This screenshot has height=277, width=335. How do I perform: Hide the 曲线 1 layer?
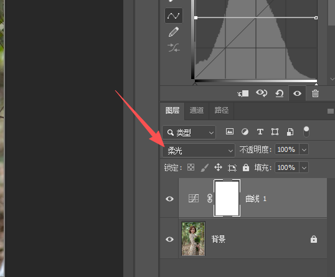click(x=169, y=199)
